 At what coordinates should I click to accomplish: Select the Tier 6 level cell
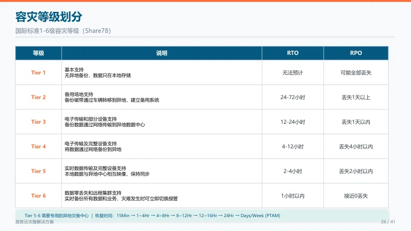(x=39, y=196)
